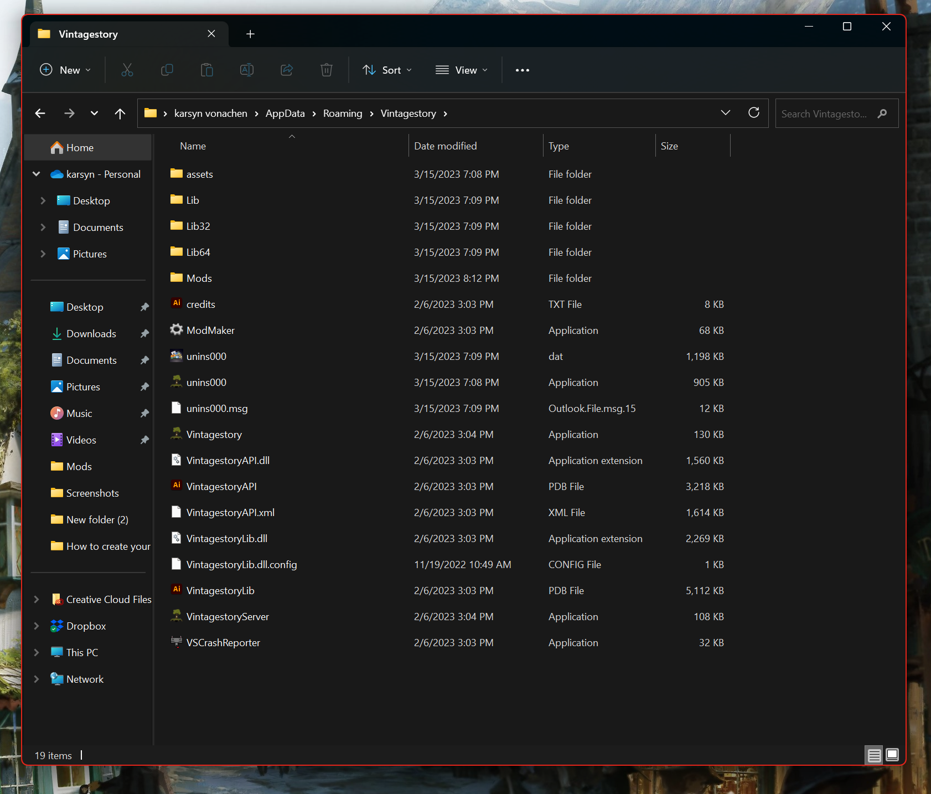Screen dimensions: 931x794
Task: Click the Share icon in toolbar
Action: tap(287, 70)
